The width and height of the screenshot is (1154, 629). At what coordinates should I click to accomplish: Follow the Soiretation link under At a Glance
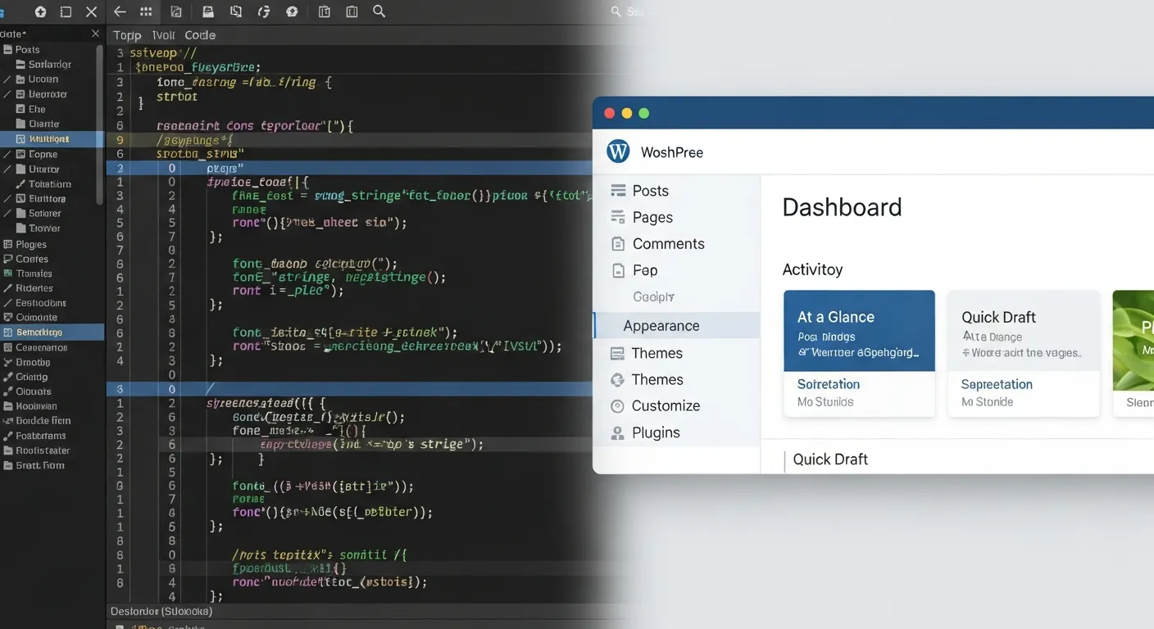tap(829, 384)
